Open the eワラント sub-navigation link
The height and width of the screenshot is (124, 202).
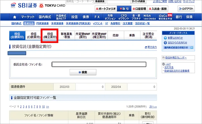[98, 23]
